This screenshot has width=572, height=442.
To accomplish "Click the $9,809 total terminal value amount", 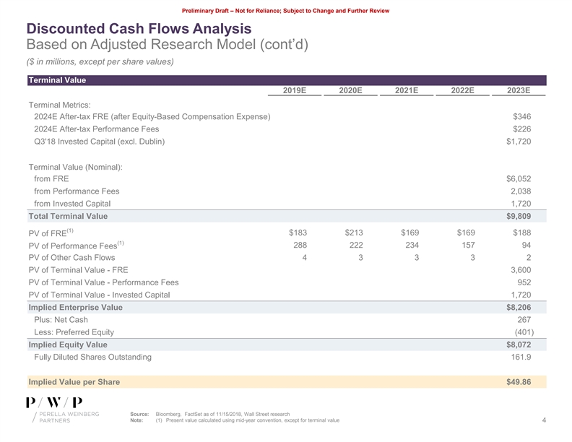I will (519, 216).
